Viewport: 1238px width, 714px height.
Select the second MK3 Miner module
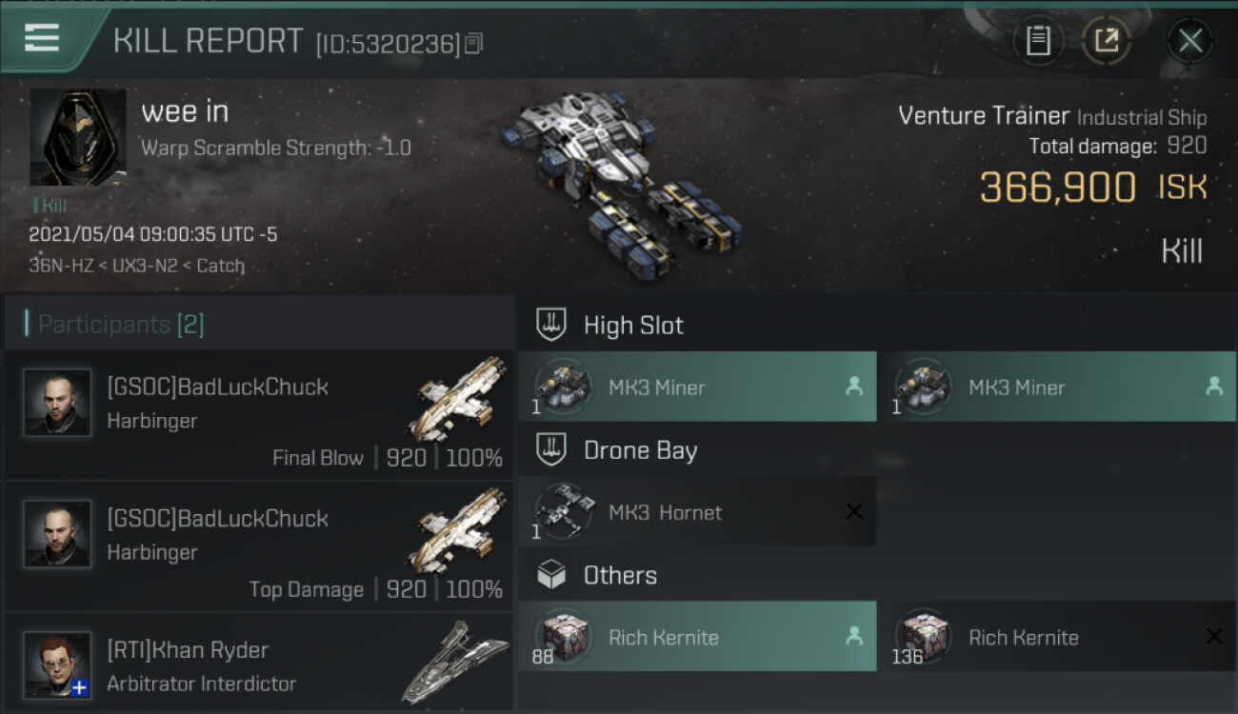coord(1057,387)
